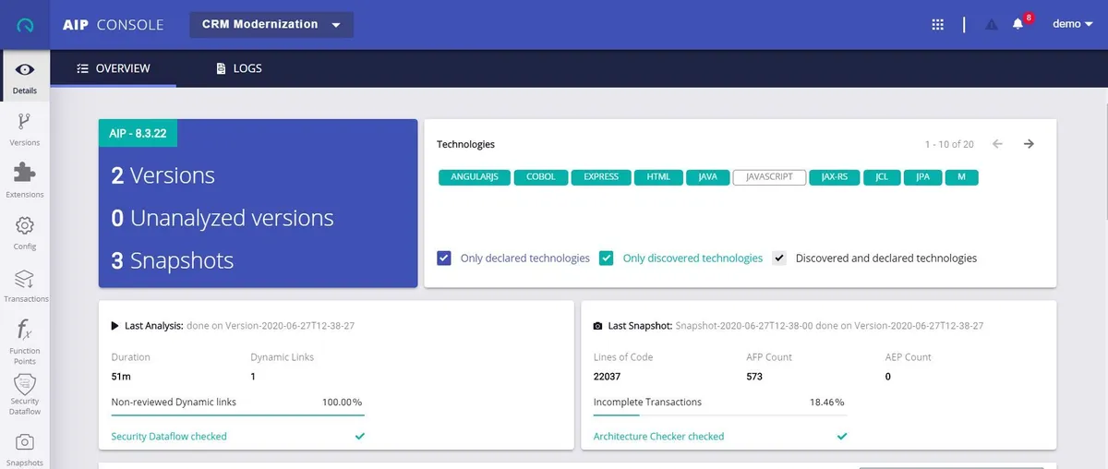Click the checkmark next to Security Dataflow checked

[x=359, y=436]
